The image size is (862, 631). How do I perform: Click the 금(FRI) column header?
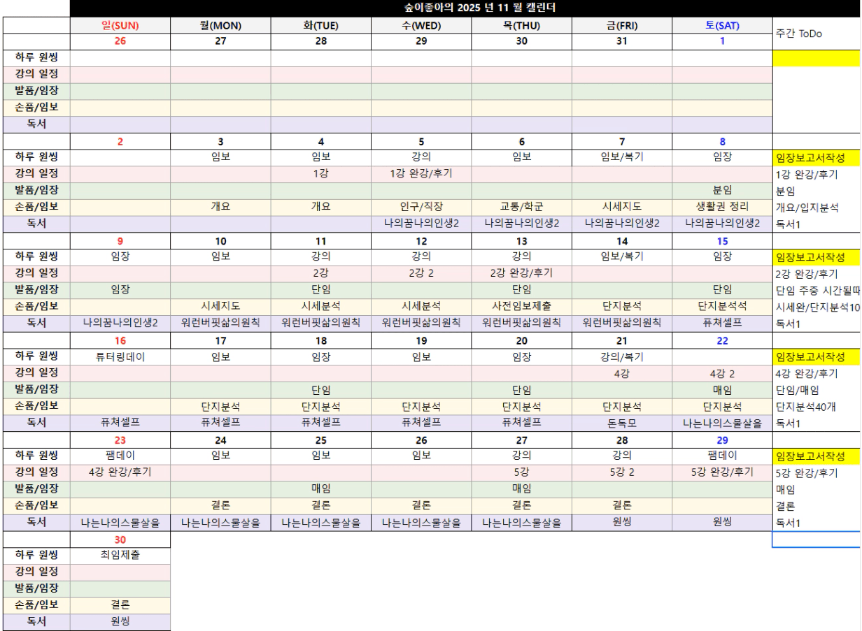pos(622,26)
